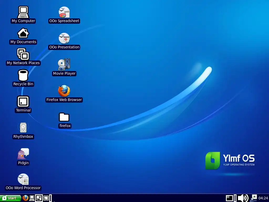The height and width of the screenshot is (202, 269).
Task: Open the start menu button
Action: coord(11,198)
